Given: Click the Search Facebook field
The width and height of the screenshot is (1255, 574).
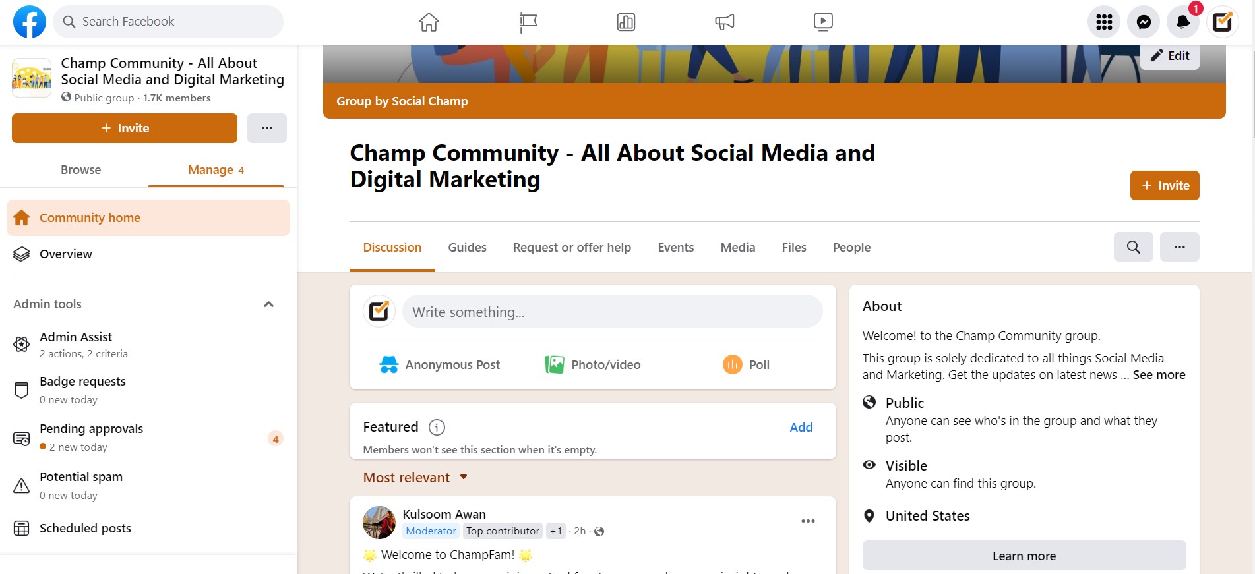Looking at the screenshot, I should coord(168,22).
